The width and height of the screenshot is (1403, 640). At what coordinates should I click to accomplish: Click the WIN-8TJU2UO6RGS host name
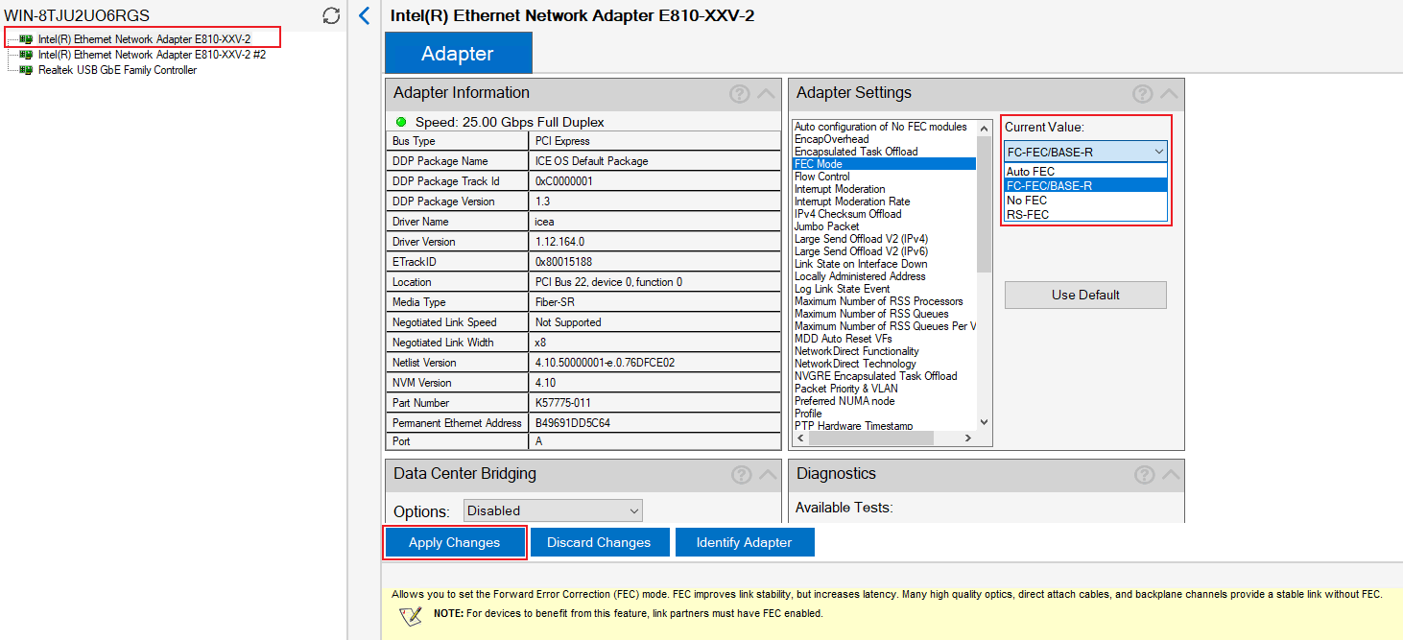pos(77,15)
